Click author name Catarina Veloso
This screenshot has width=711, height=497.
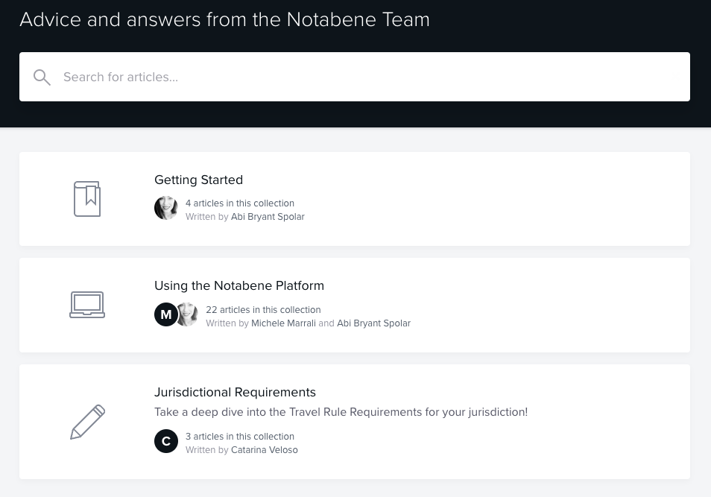click(264, 450)
